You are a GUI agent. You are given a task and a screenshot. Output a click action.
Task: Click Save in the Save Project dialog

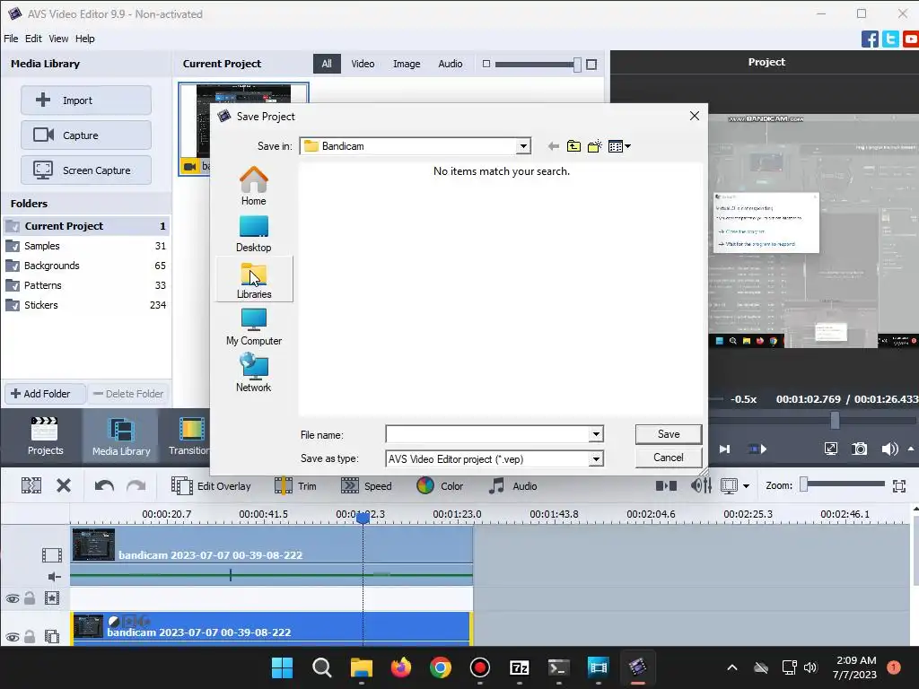[668, 434]
